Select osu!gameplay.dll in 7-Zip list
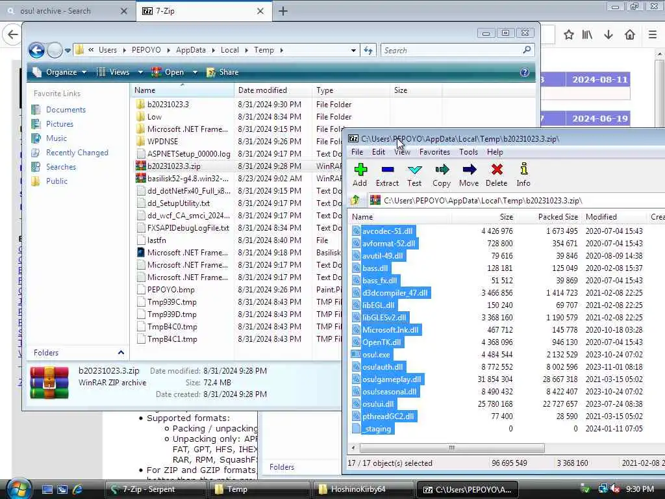This screenshot has height=499, width=665. [392, 379]
